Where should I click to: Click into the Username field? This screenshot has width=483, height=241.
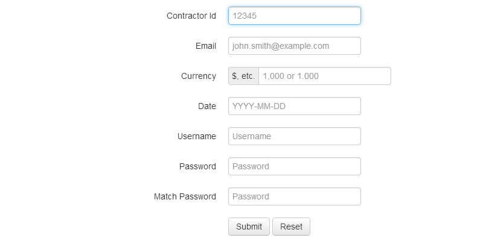294,136
